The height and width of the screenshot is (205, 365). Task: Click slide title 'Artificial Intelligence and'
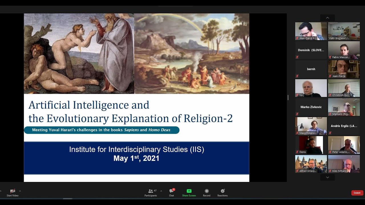(89, 105)
